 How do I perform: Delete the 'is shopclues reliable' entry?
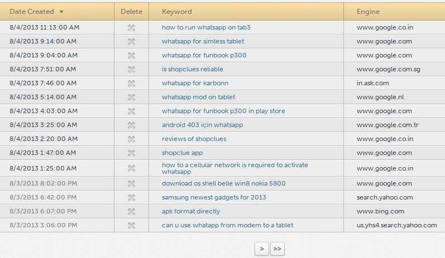pos(131,70)
